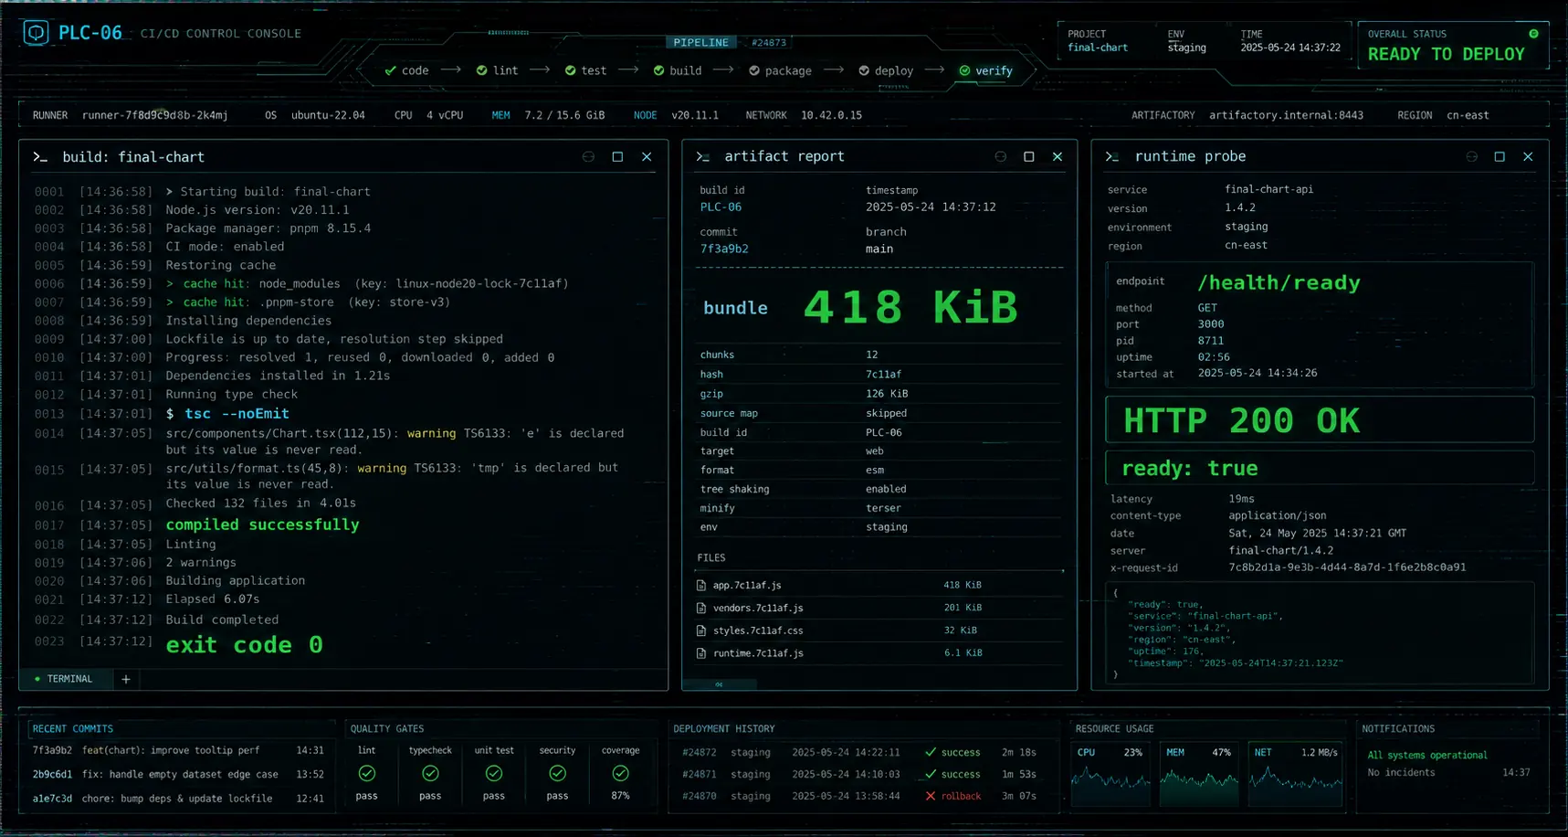Select the test pipeline stage
The image size is (1568, 837).
[x=585, y=70]
